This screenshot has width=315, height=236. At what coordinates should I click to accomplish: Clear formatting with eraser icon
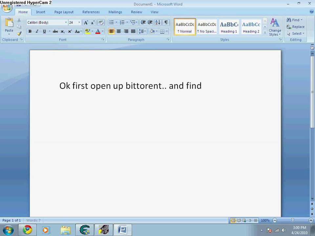pos(101,23)
